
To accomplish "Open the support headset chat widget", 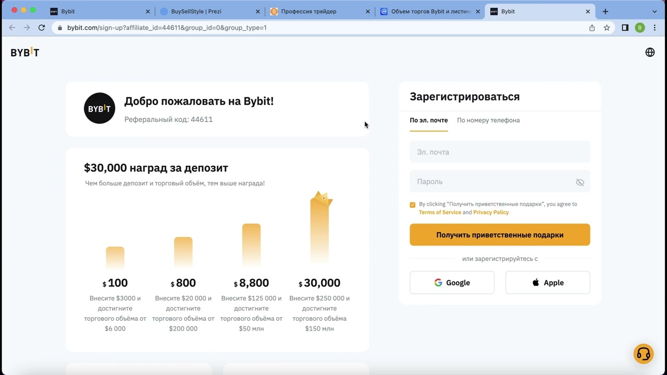I will point(644,354).
